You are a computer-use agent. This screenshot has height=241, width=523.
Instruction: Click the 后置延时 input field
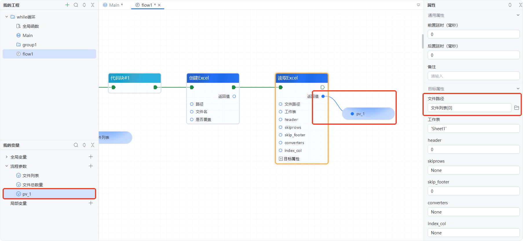pos(473,55)
